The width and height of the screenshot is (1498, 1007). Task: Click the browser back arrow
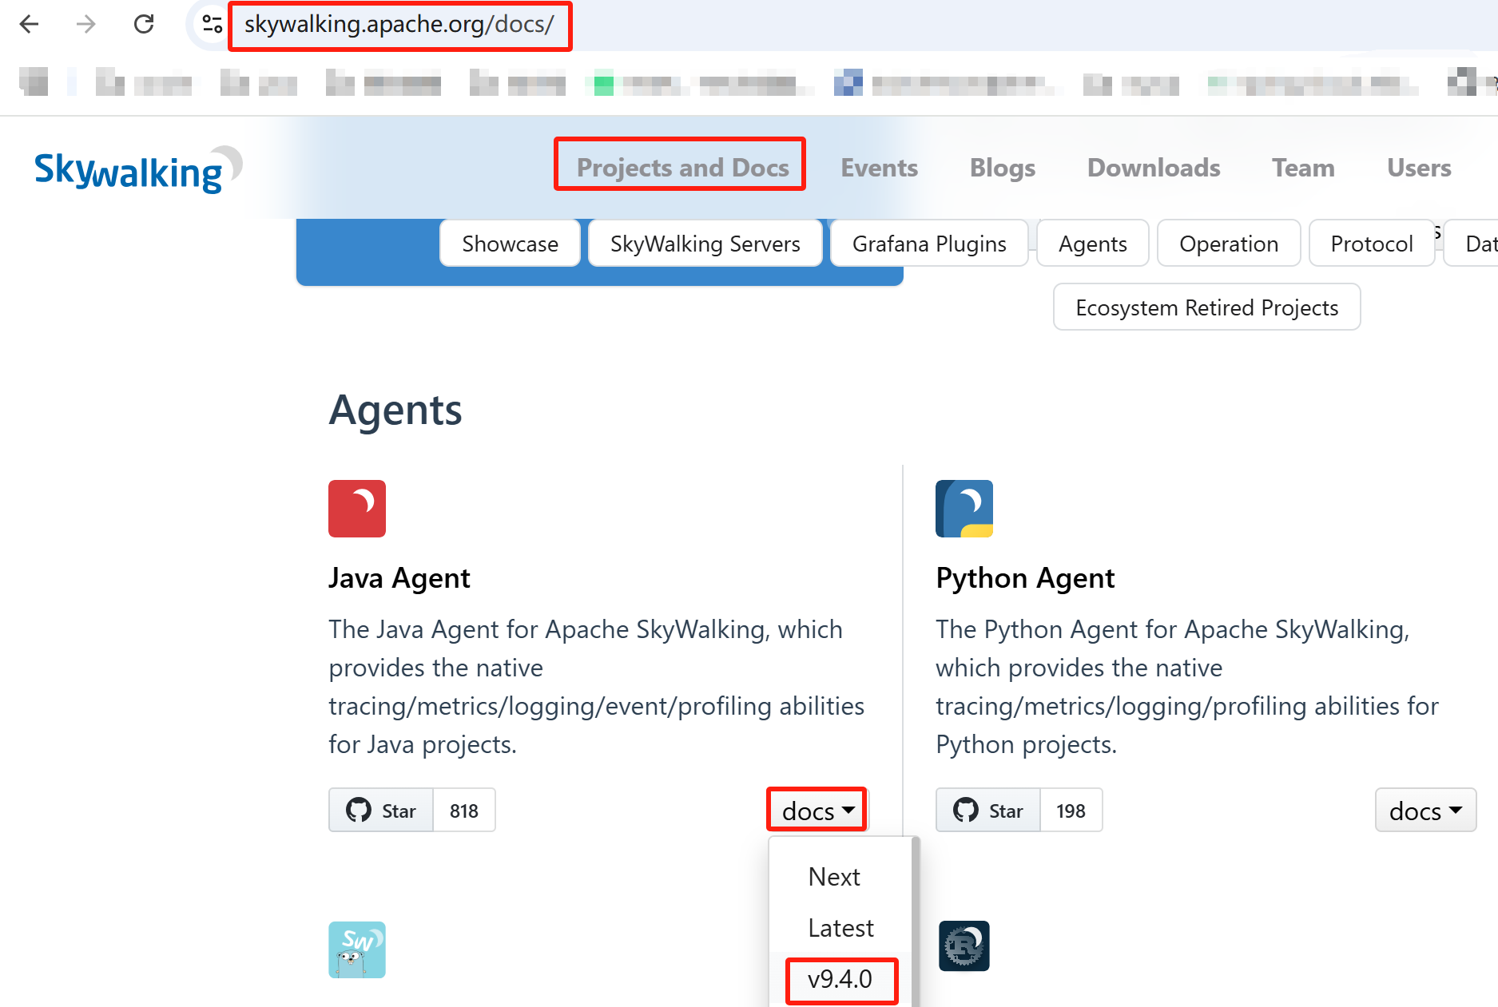(30, 24)
